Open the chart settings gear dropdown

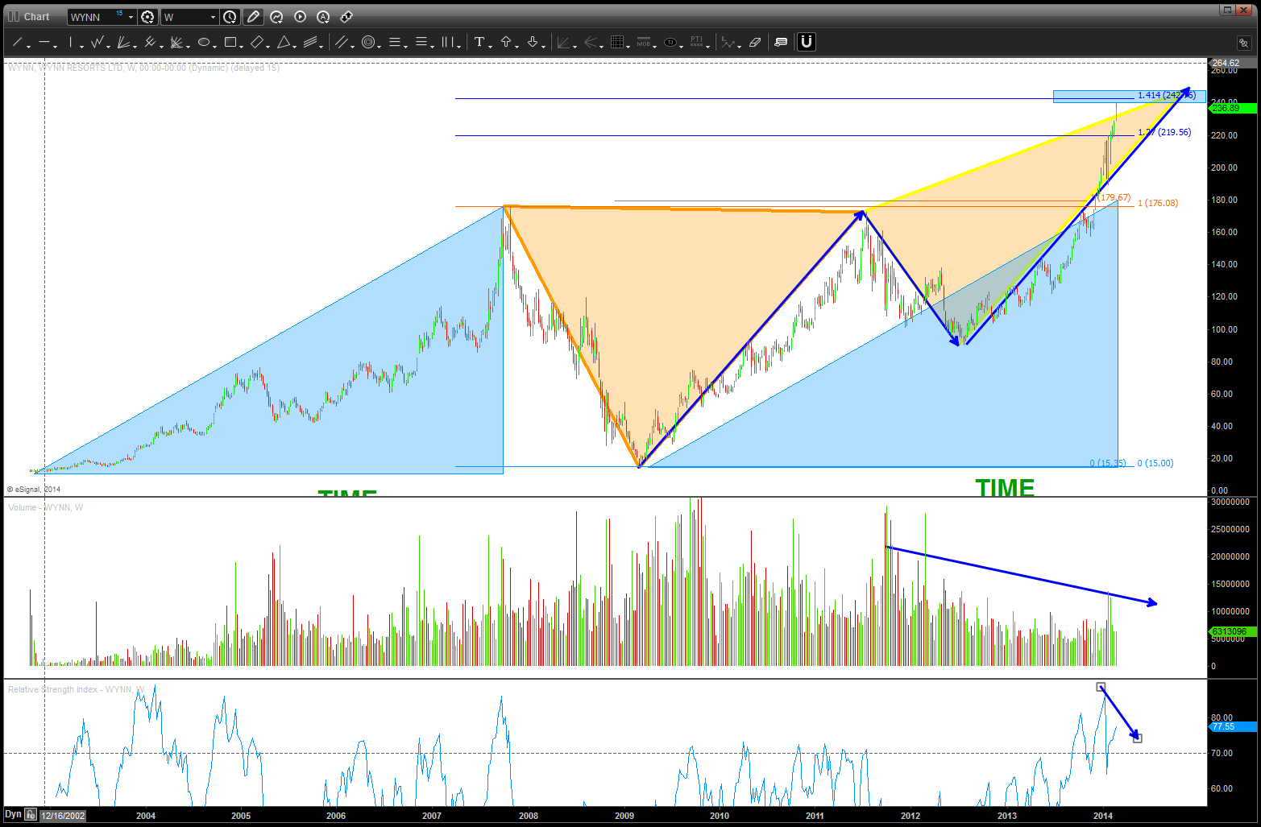(147, 17)
